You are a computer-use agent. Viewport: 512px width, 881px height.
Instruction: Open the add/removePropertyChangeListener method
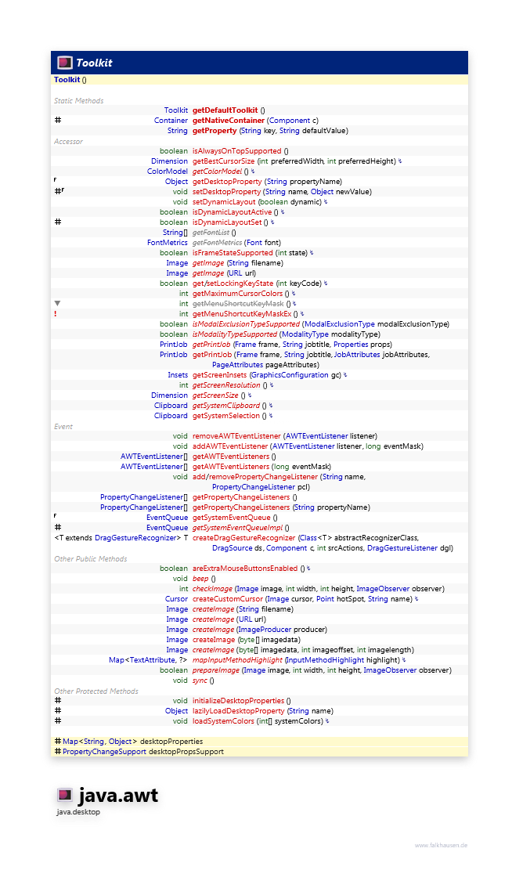[255, 476]
